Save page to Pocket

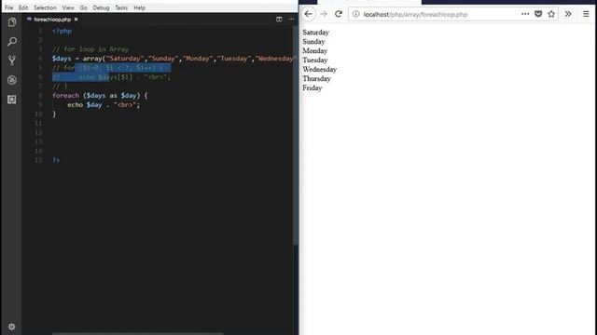pos(538,14)
